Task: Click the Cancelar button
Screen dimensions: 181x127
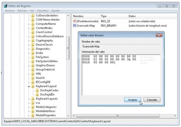Action: 152,100
